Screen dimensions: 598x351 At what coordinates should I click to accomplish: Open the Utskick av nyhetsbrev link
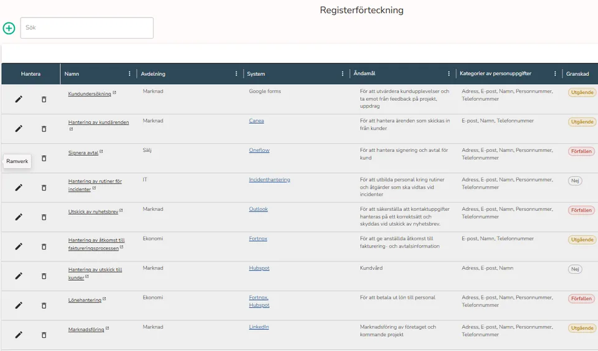93,212
